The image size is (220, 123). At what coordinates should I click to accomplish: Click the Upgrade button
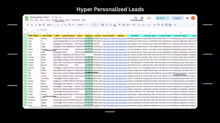pyautogui.click(x=177, y=18)
